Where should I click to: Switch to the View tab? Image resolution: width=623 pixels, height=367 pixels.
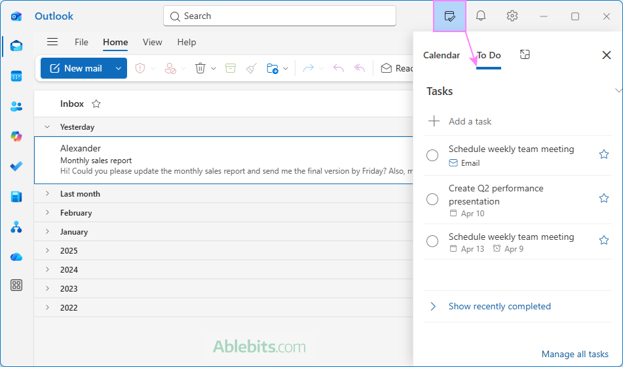coord(153,42)
